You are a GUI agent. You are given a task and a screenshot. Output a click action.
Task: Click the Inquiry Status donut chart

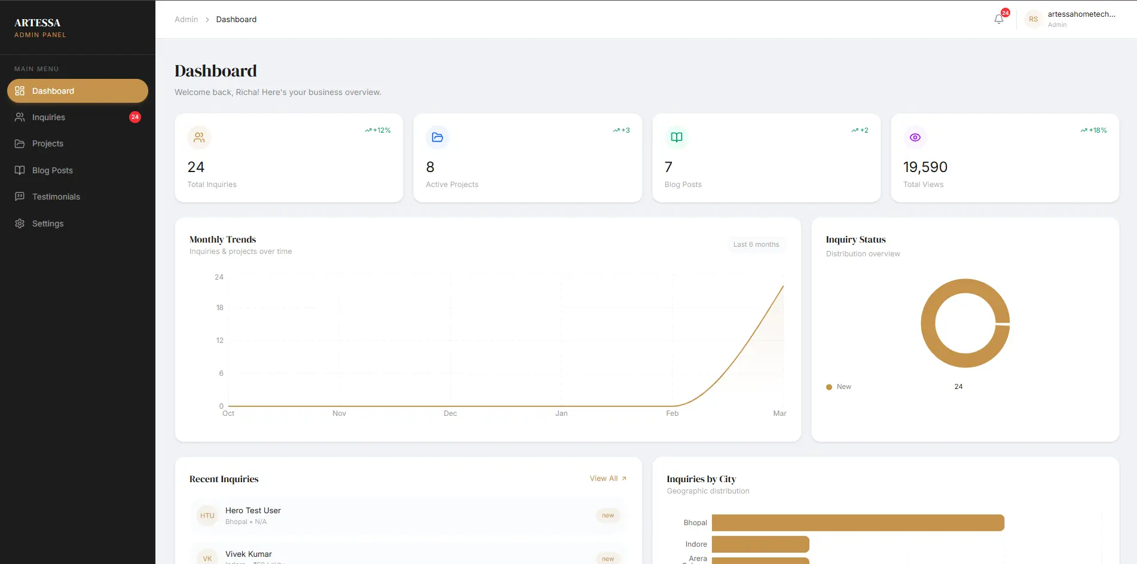coord(928,323)
